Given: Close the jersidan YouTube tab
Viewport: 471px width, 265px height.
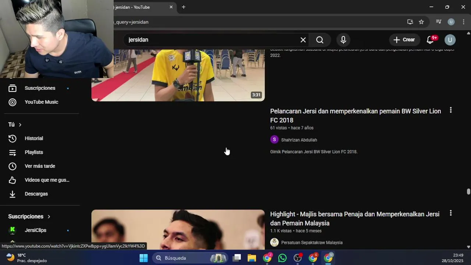Looking at the screenshot, I should pos(171,7).
